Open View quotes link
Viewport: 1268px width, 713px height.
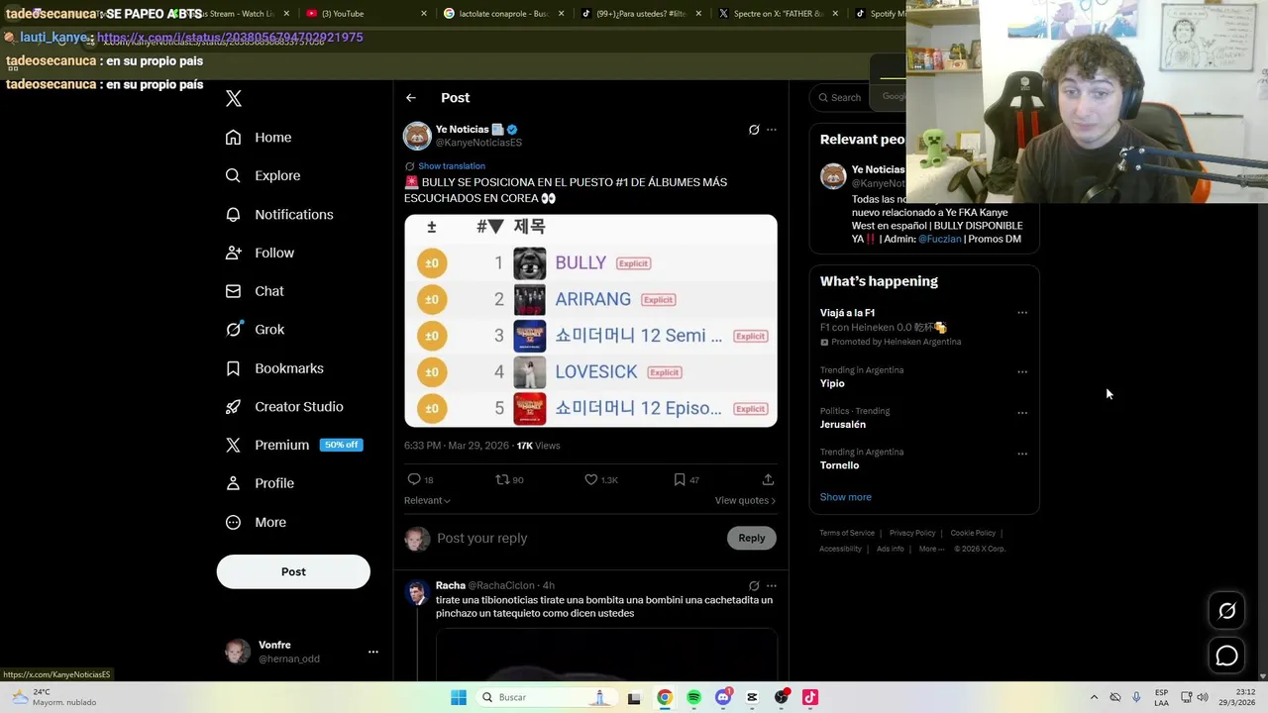[745, 500]
